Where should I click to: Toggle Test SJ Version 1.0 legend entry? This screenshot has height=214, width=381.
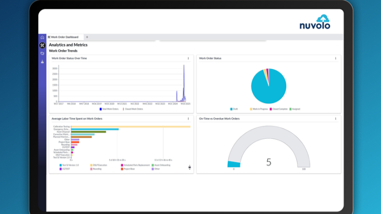pyautogui.click(x=69, y=165)
